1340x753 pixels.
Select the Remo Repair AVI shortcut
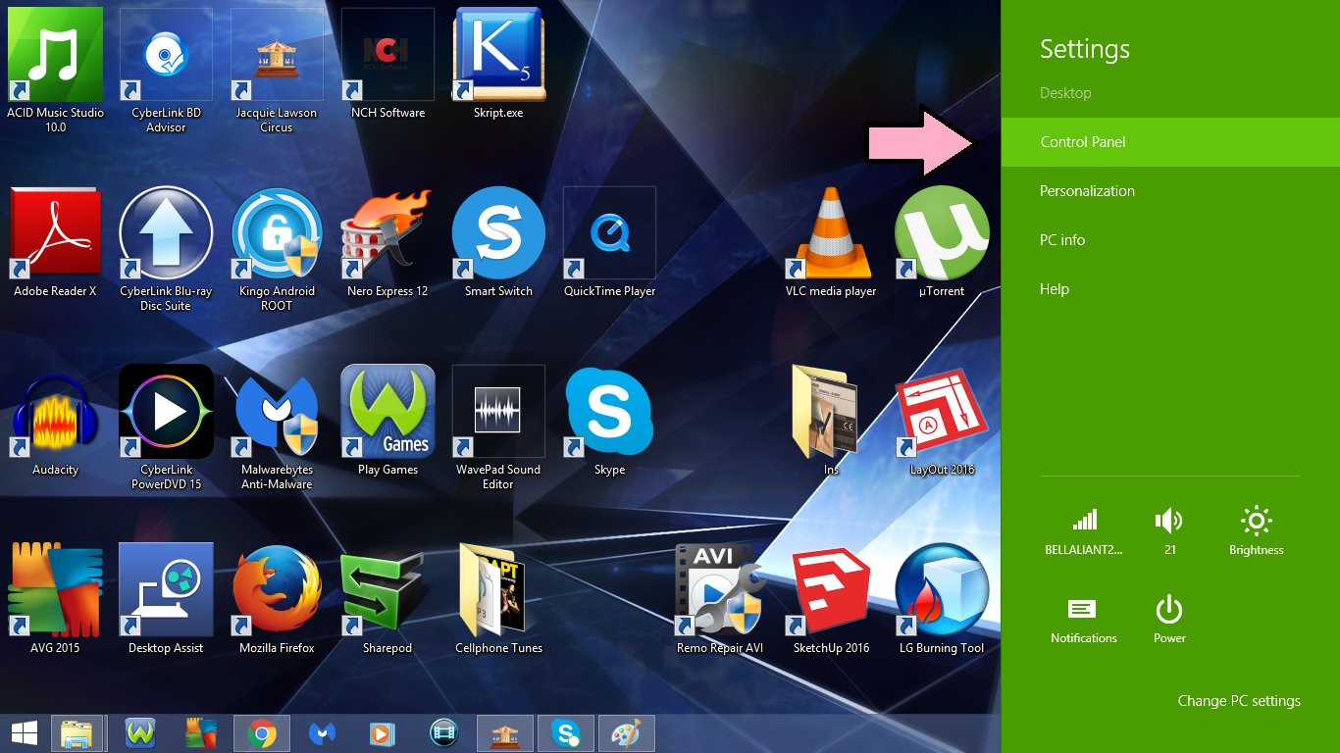pos(720,599)
